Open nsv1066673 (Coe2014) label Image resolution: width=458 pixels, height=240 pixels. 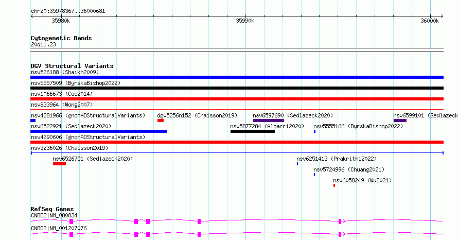[x=62, y=94]
